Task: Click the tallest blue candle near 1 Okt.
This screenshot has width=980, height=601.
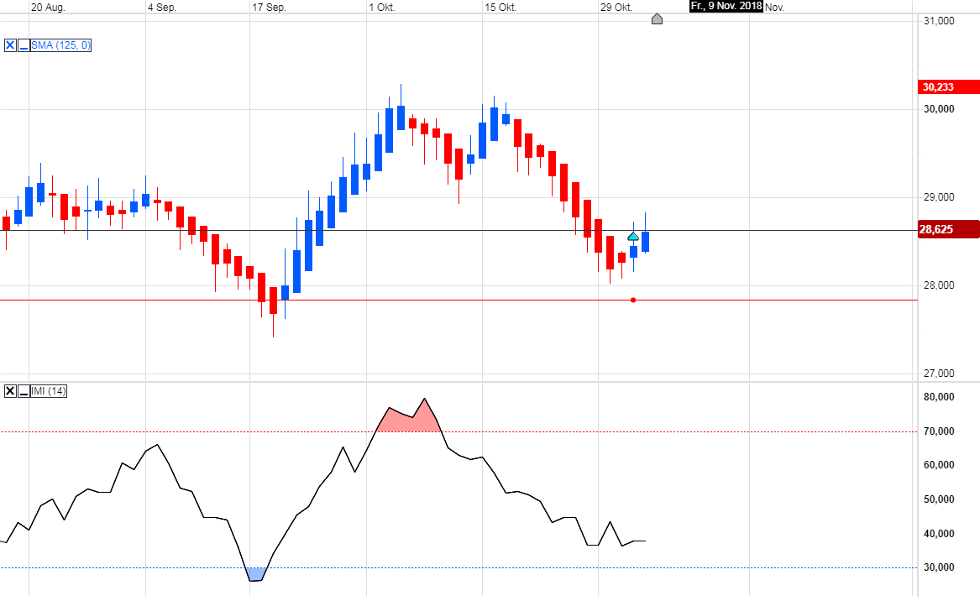Action: (x=389, y=130)
